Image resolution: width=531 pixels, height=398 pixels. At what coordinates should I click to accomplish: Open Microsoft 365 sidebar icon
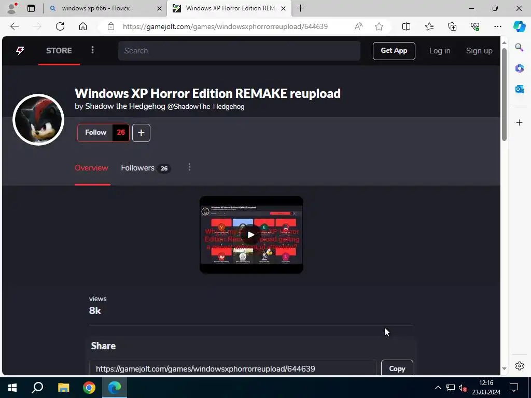pyautogui.click(x=519, y=68)
